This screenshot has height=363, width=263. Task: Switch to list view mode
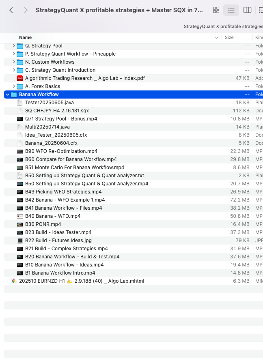(231, 10)
